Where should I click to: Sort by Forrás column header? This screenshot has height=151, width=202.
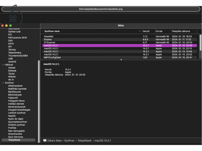click(159, 31)
